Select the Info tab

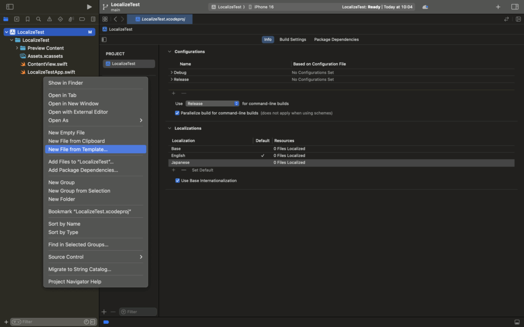click(268, 39)
